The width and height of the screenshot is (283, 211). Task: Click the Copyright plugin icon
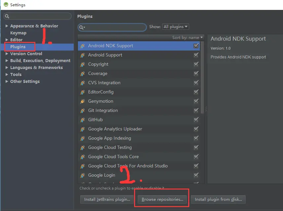83,64
